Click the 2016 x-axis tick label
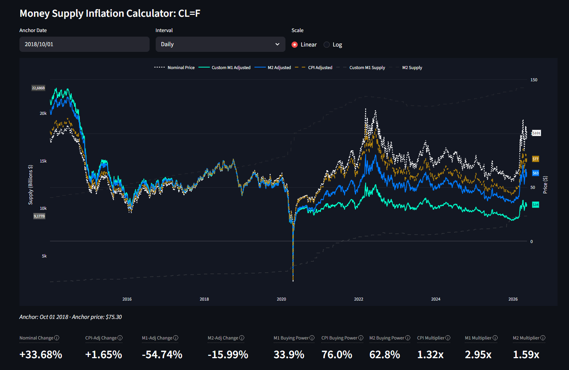Screen dimensions: 569x370 tap(127, 299)
